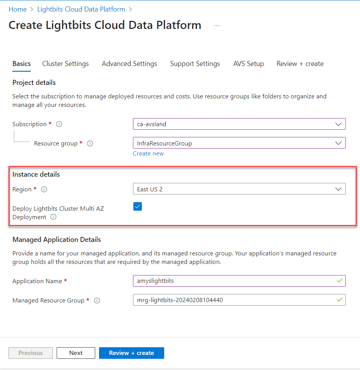Click the Application Name input field
360x370 pixels.
239,281
